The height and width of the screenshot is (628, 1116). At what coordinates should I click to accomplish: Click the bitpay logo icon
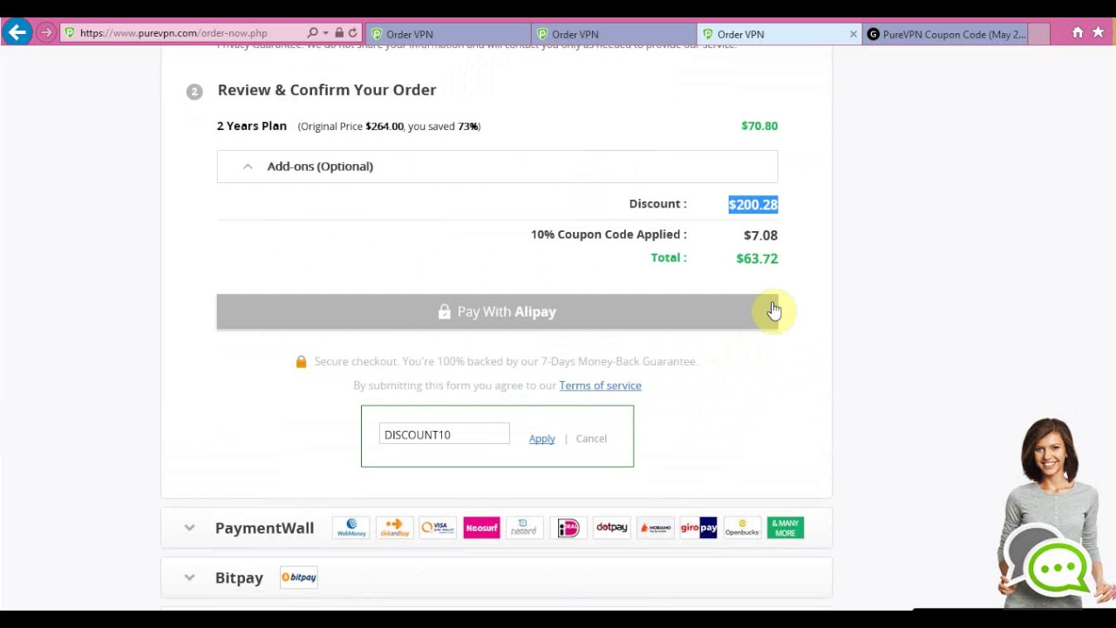click(299, 577)
